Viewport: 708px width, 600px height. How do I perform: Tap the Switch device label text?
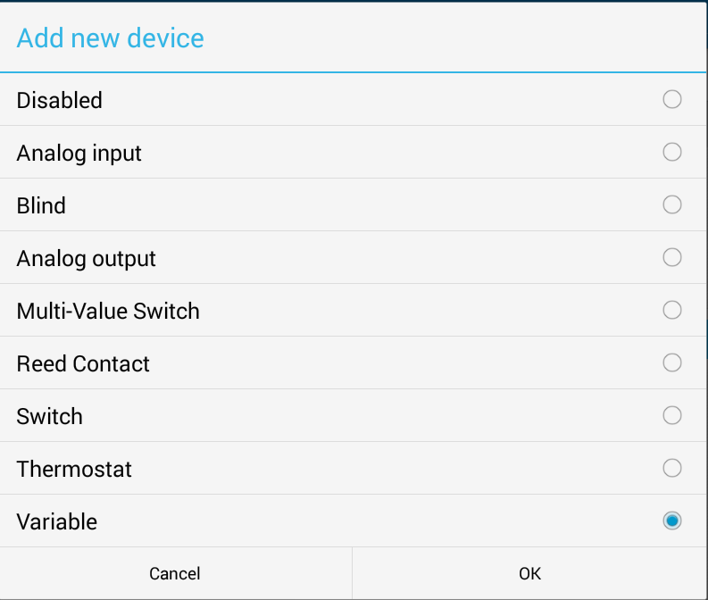[x=50, y=416]
